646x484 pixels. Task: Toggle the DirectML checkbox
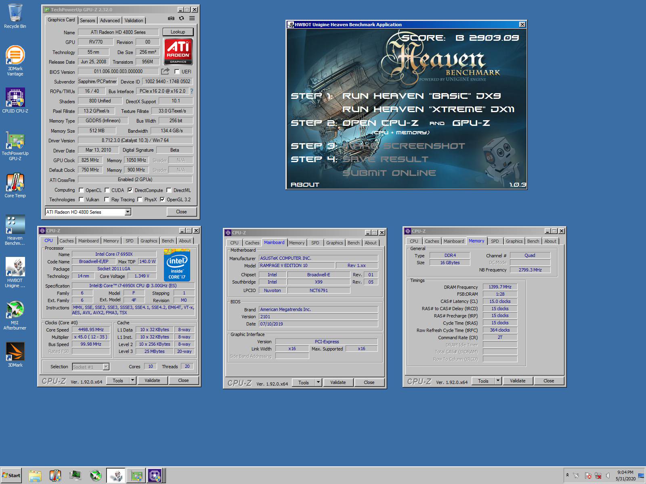169,190
